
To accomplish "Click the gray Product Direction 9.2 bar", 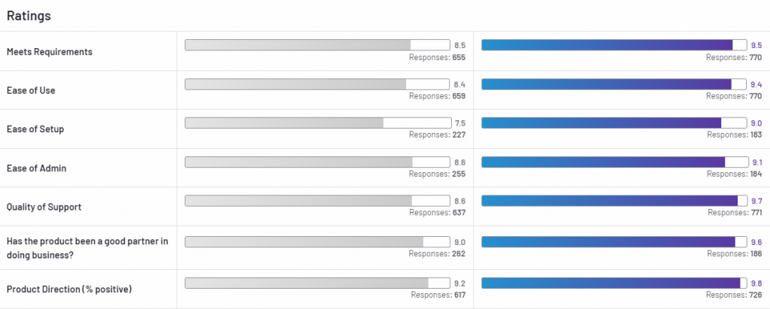I will pyautogui.click(x=317, y=283).
